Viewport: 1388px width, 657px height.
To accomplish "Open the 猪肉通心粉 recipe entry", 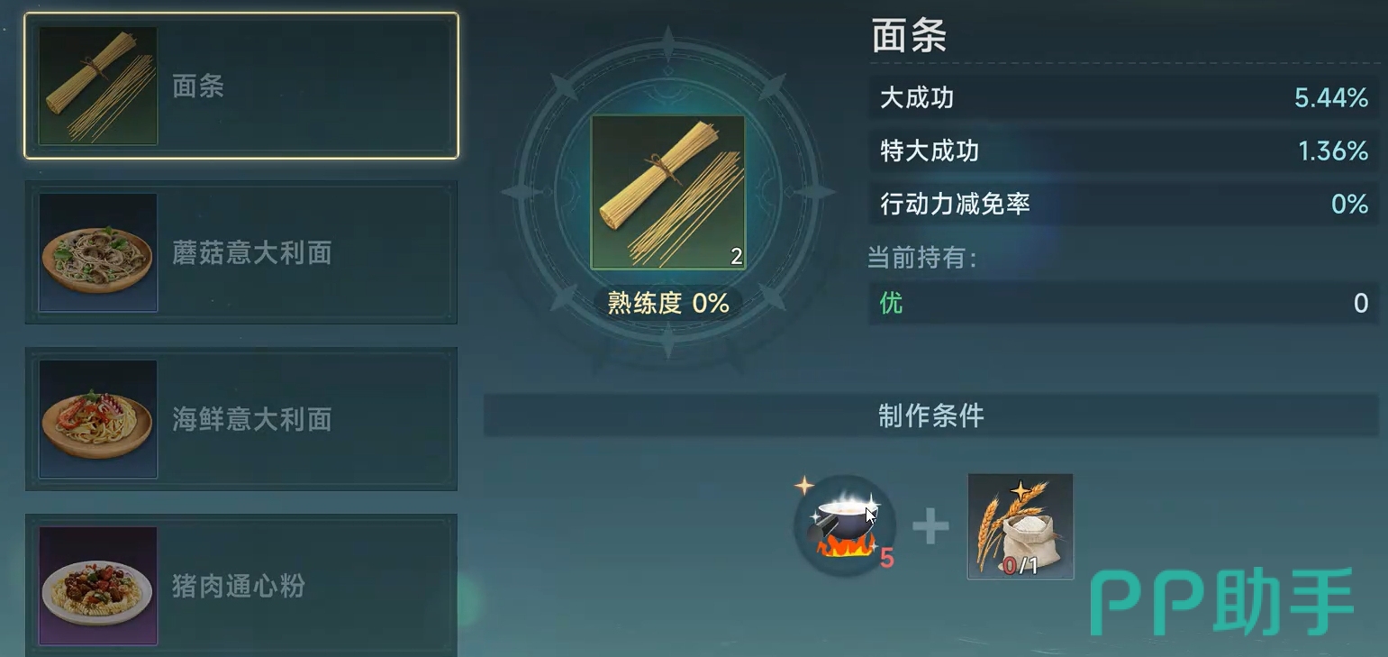I will point(241,586).
